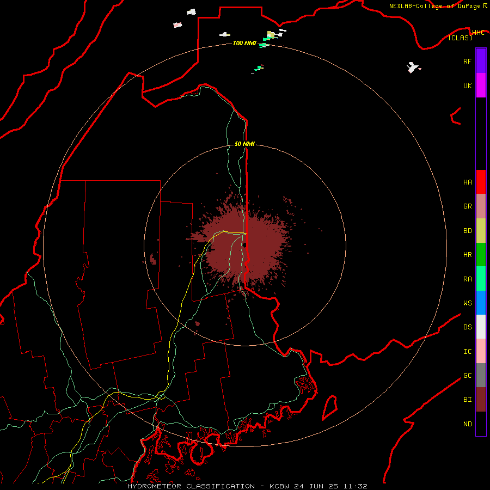Click the "UK" legend label
This screenshot has width=490, height=490.
pyautogui.click(x=467, y=85)
